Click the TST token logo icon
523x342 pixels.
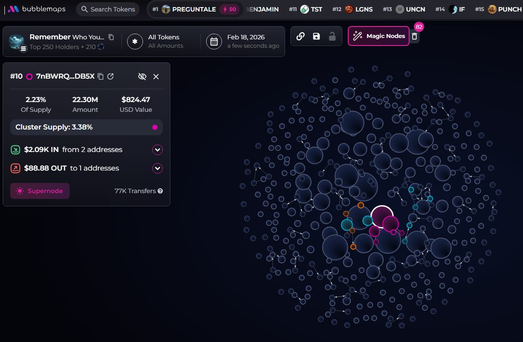(305, 9)
